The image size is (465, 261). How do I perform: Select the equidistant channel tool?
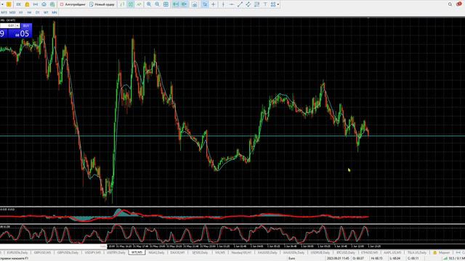point(248,4)
